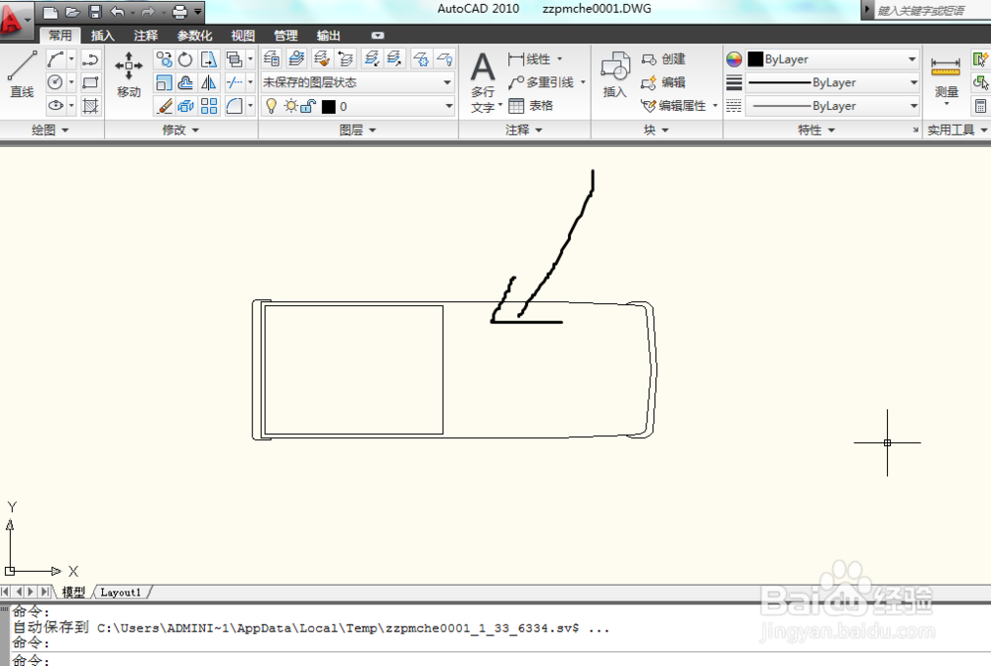
Task: Click the Isolate layer icon
Action: click(372, 58)
